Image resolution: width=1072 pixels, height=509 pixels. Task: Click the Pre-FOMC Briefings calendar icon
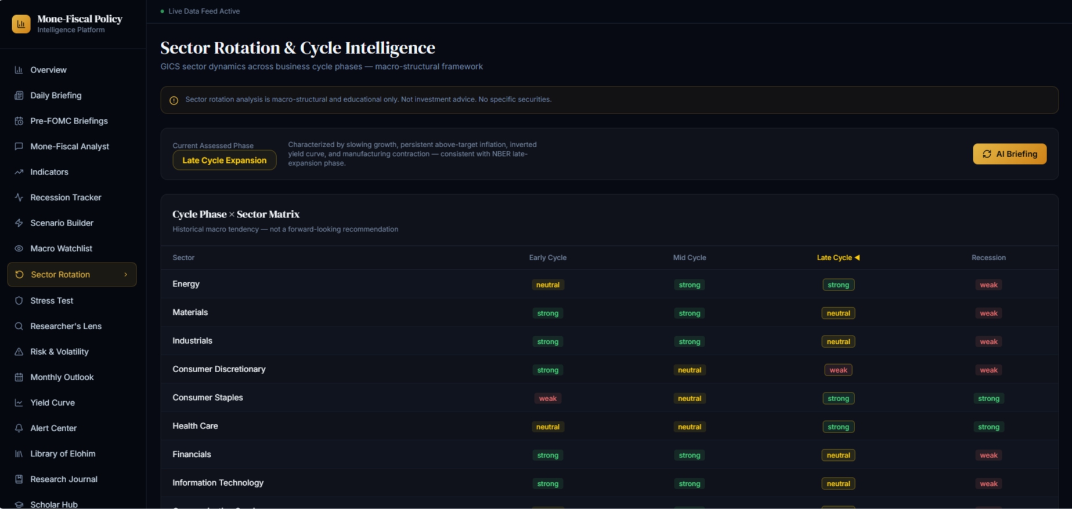[x=19, y=121]
